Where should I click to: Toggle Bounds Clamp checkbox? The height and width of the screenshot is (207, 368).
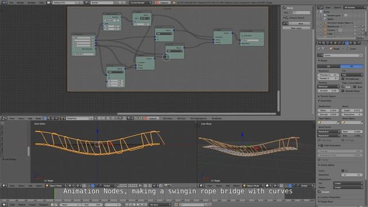pos(343,91)
